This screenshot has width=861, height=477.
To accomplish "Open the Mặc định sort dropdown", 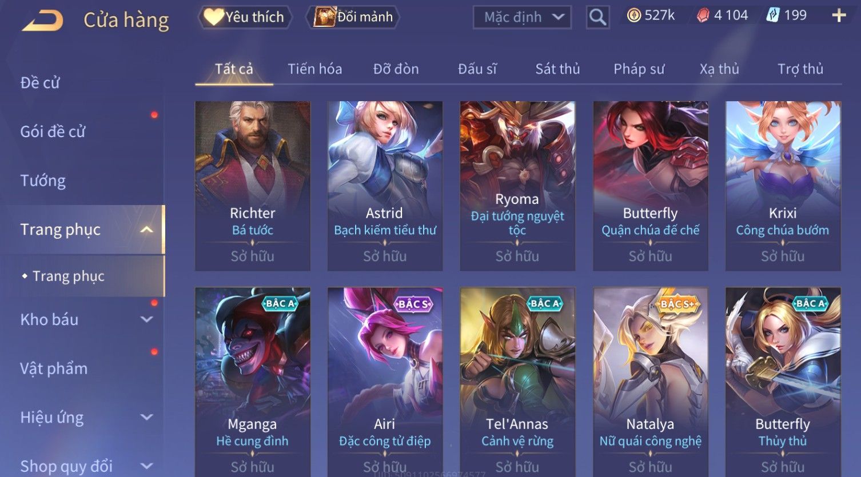I will [522, 17].
